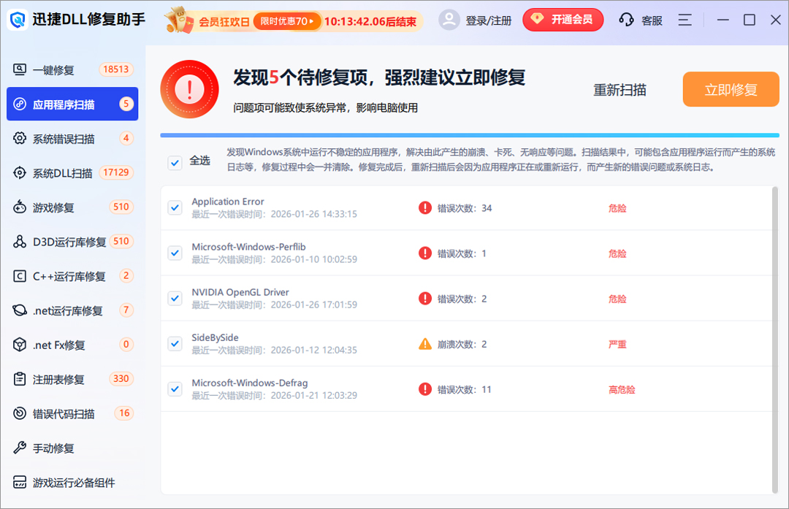Open 开通会员 membership signup
This screenshot has height=509, width=789.
(563, 20)
